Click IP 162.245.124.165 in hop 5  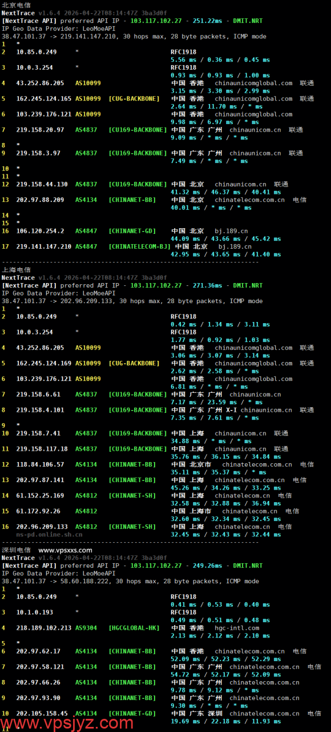[x=44, y=98]
